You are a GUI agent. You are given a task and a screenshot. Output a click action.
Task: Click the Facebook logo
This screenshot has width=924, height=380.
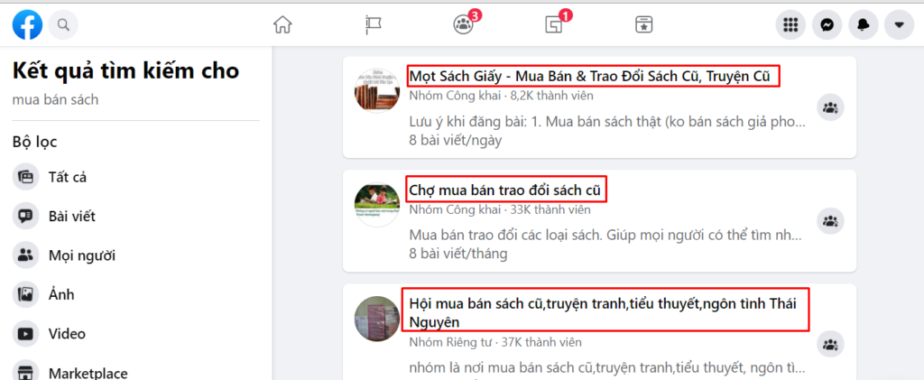27,25
